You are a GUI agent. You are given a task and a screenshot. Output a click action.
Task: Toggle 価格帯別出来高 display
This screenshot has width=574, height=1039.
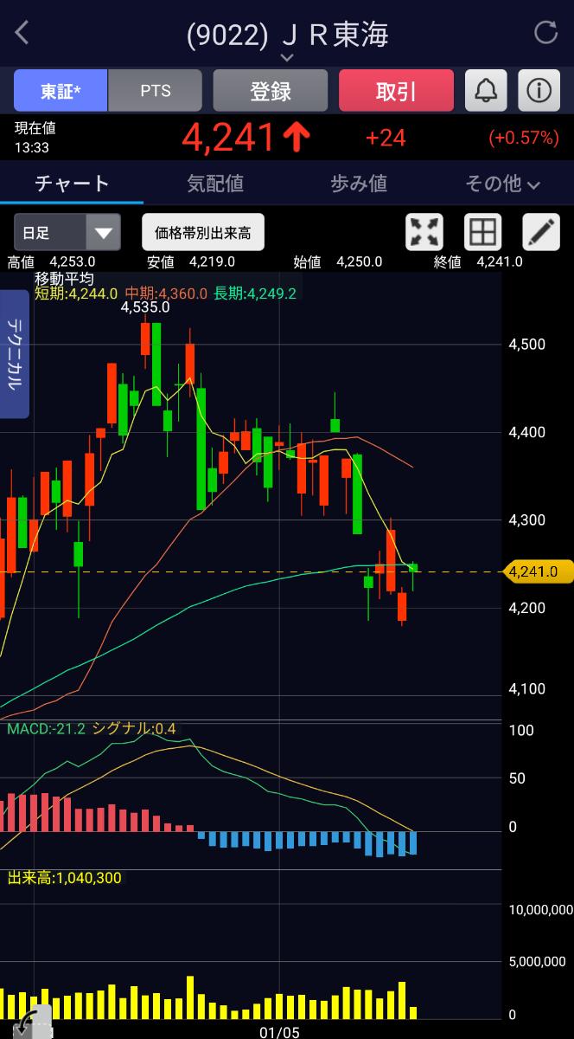[x=203, y=232]
